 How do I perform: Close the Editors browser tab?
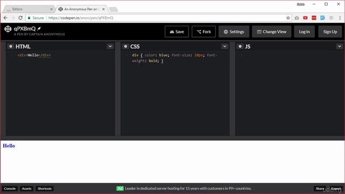[51, 9]
